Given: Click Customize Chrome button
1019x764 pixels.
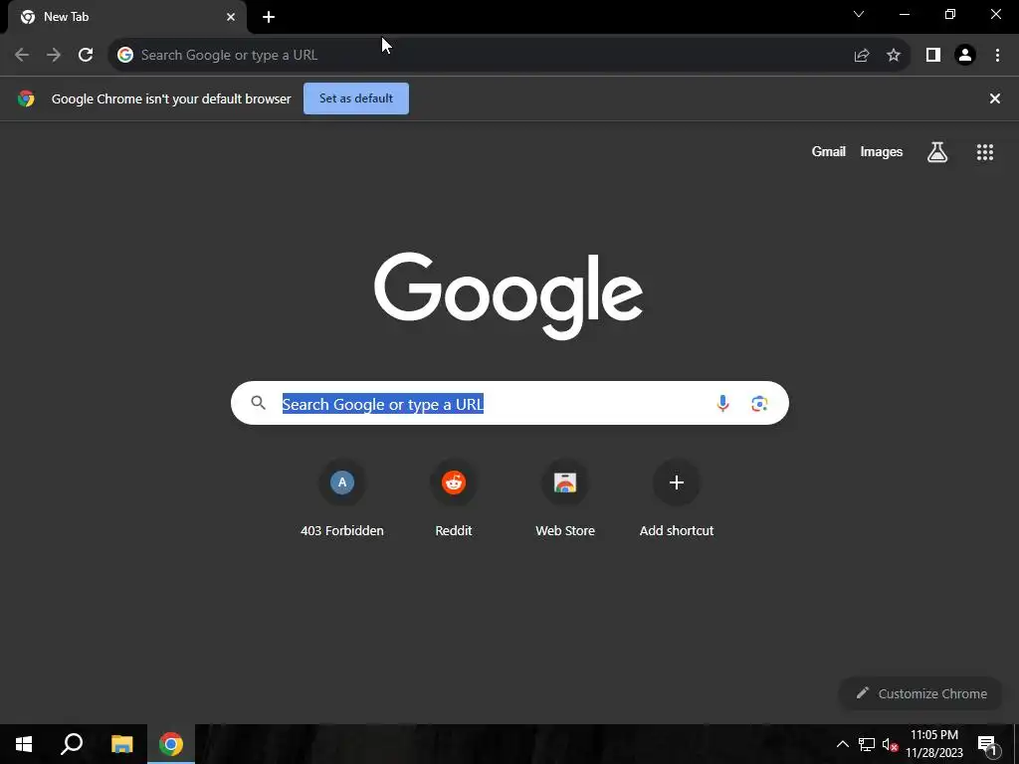Looking at the screenshot, I should tap(920, 693).
